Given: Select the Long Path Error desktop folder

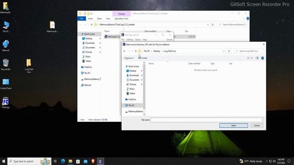Looking at the screenshot, I should point(28,66).
